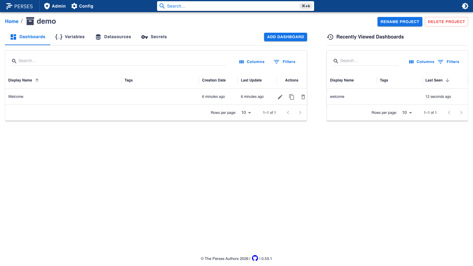Screen dimensions: 473x266
Task: Click the ⌘+k shortcut badge
Action: 306,6
